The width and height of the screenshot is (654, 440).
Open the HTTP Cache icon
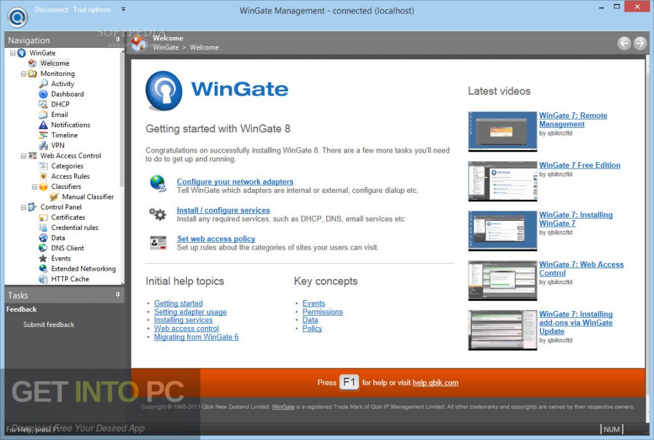pyautogui.click(x=43, y=279)
